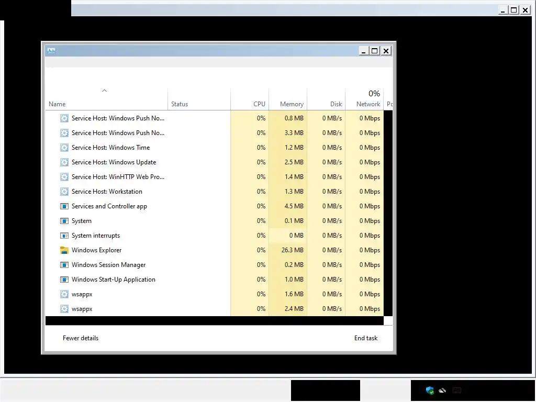Select the Windows Session Manager process name

point(108,265)
